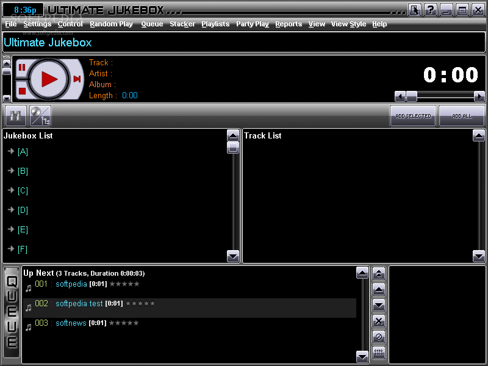Expand the [B] jukebox group

[11, 171]
